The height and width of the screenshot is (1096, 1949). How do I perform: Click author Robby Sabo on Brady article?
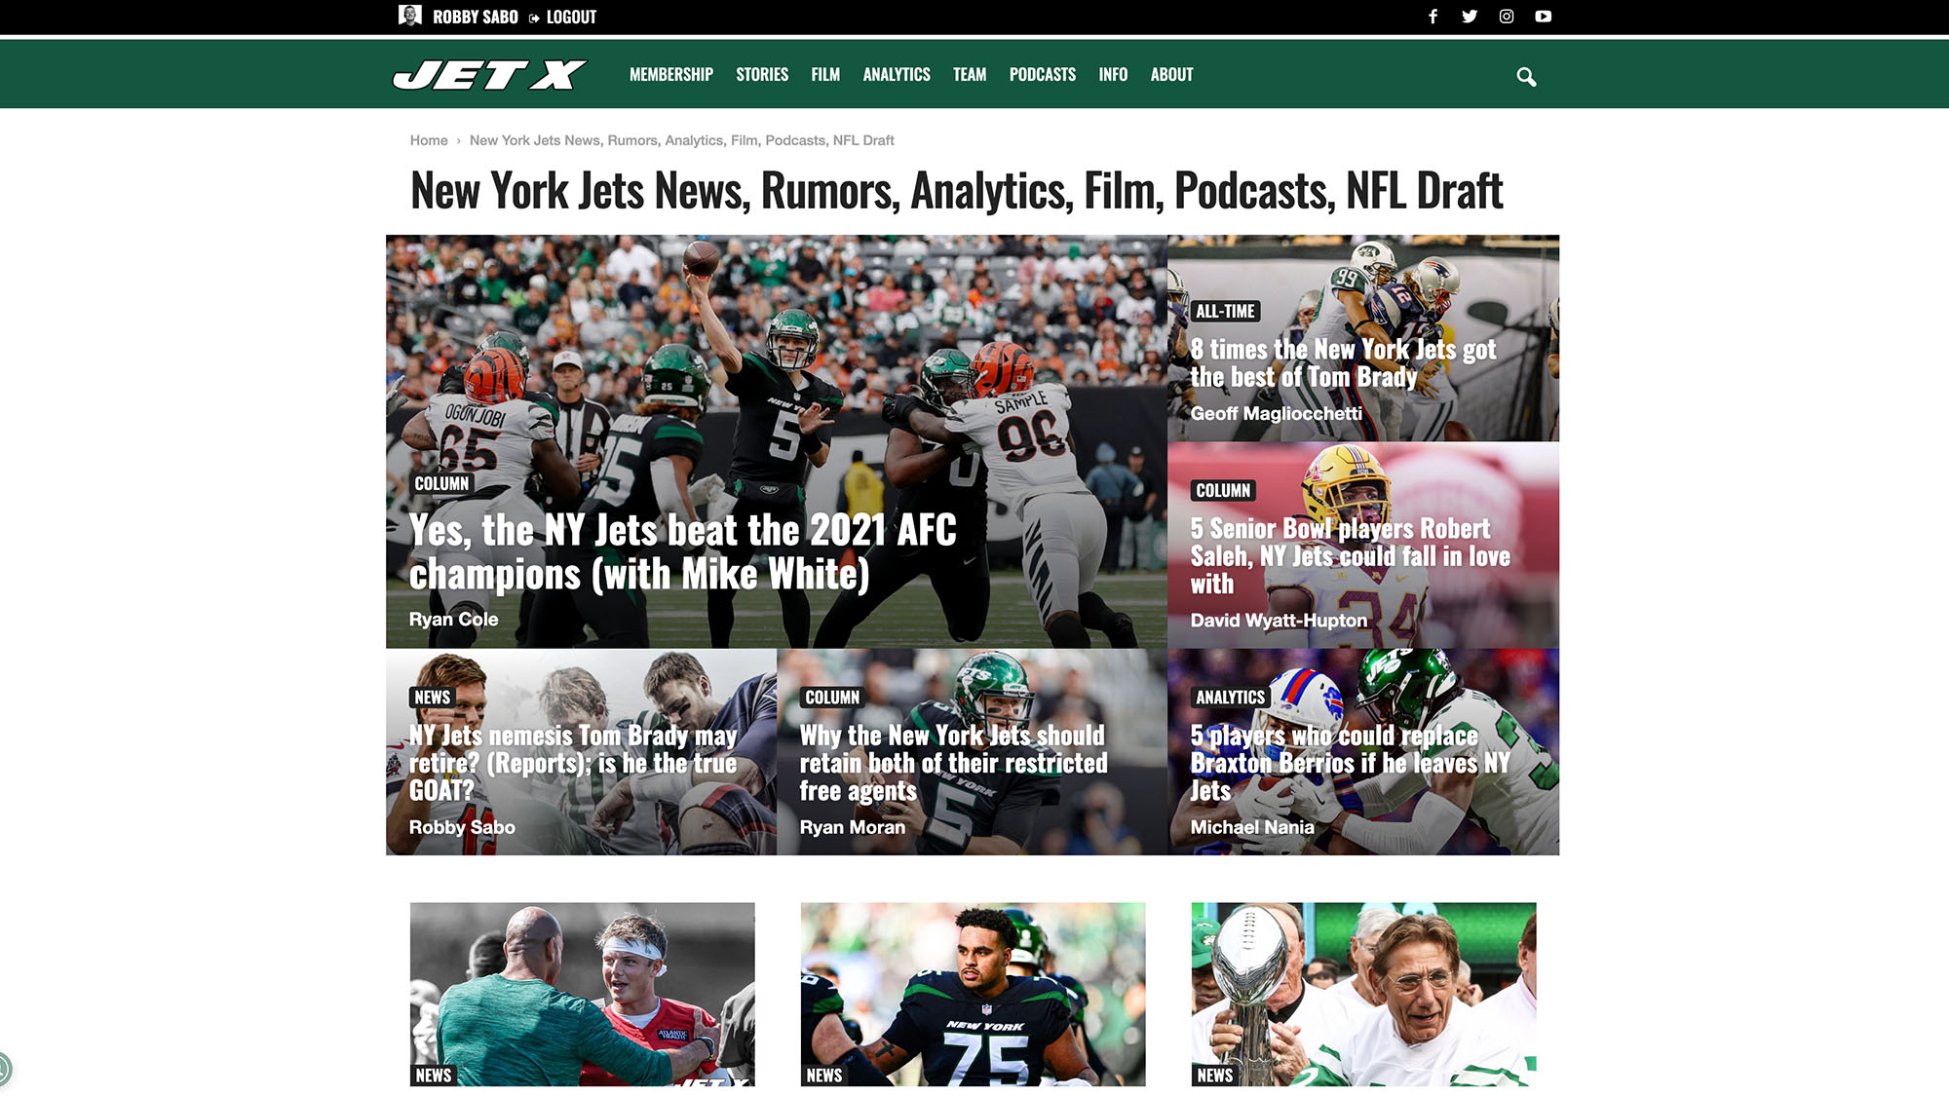pos(462,827)
